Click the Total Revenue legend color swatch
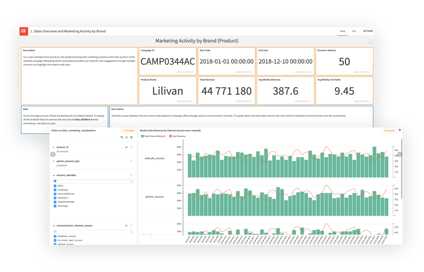Screen dimensions: 424x272 171,136
